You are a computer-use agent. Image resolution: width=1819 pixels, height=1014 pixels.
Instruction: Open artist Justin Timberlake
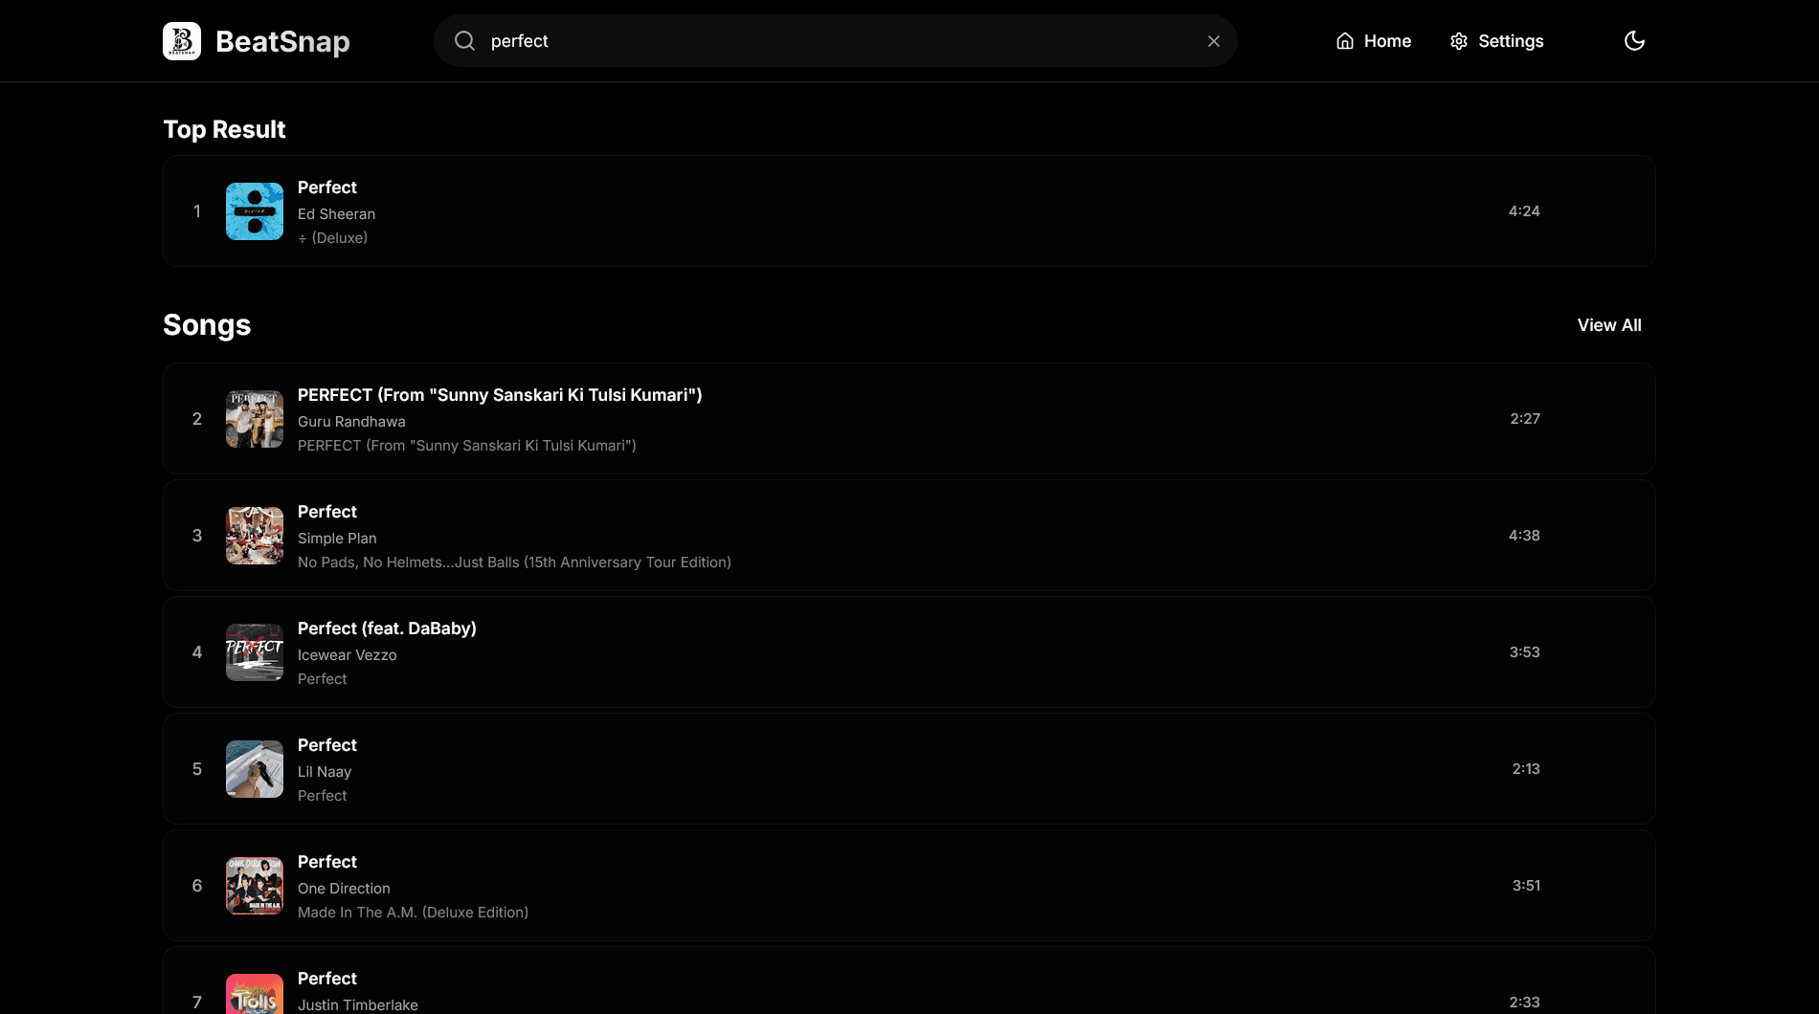coord(357,1004)
